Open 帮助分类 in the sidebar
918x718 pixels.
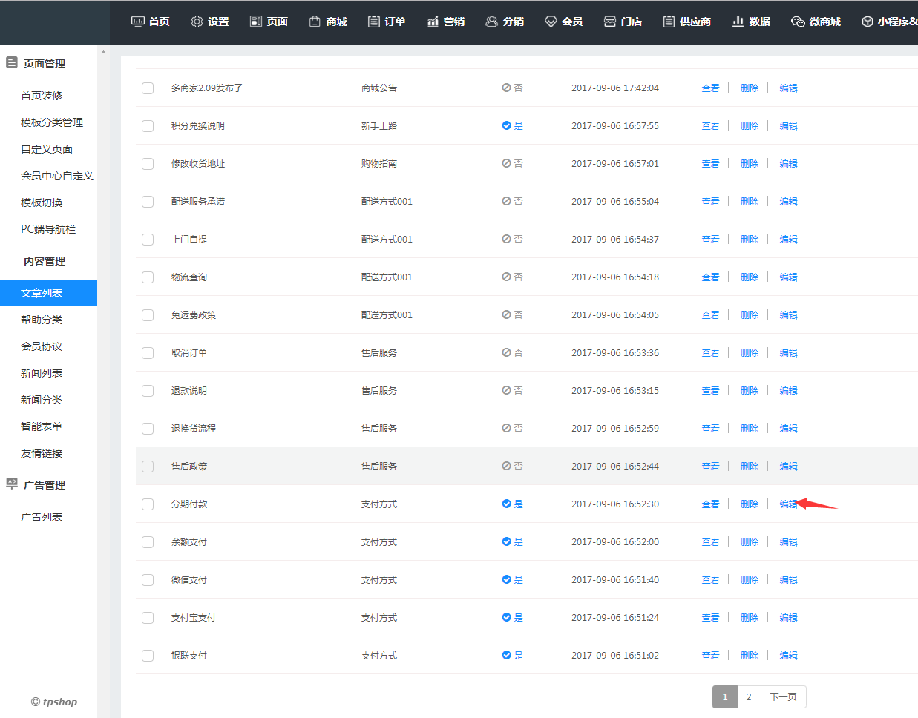click(x=42, y=320)
